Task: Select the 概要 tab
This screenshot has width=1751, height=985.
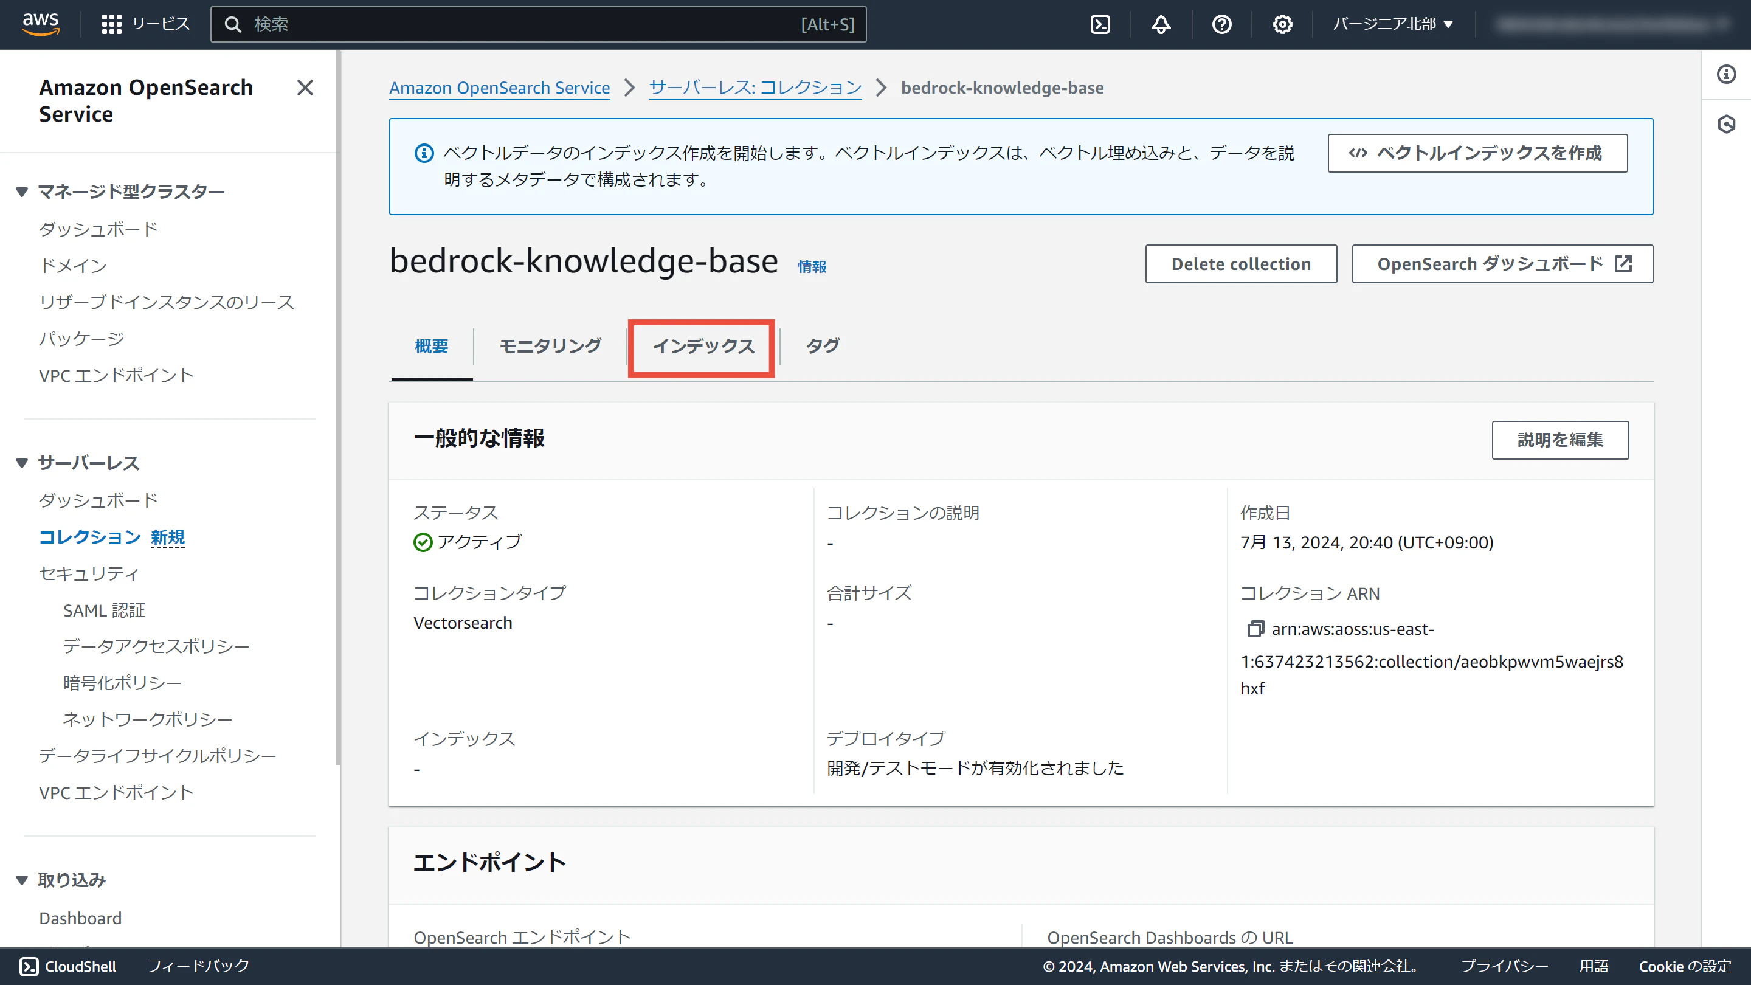Action: (x=432, y=347)
